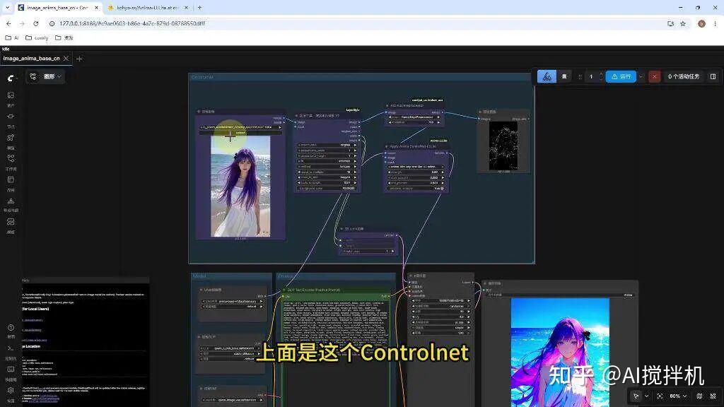Go back in the browser
Image resolution: width=724 pixels, height=407 pixels.
(8, 23)
